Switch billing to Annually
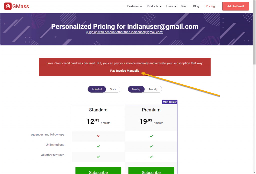Image resolution: width=256 pixels, height=174 pixels. click(153, 89)
